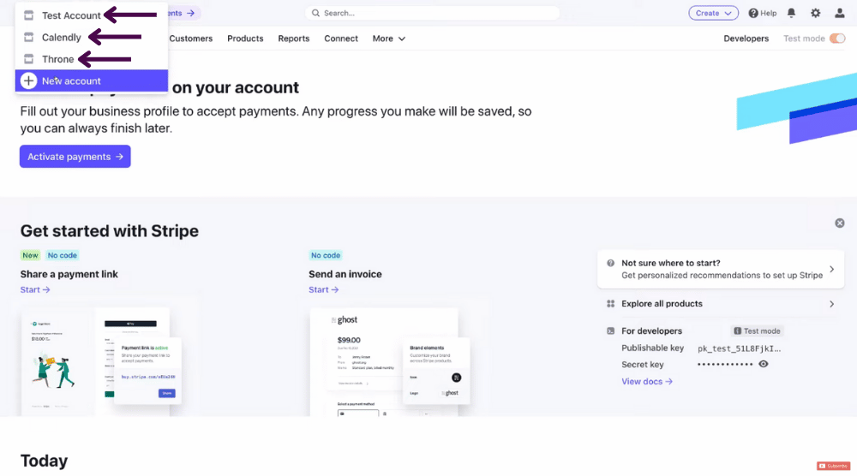Click the terminal icon beside For developers

610,331
